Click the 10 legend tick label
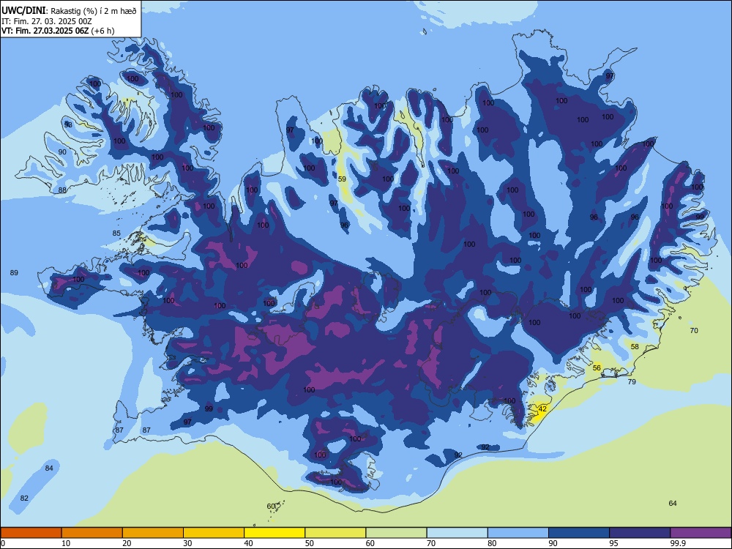Viewport: 732px width, 549px height. tap(66, 543)
